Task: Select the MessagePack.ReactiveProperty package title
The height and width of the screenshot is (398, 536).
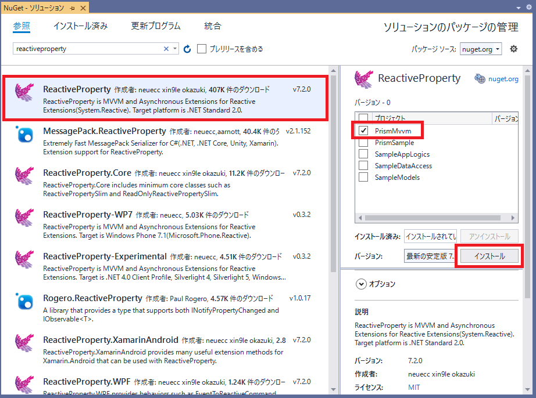Action: pos(105,131)
